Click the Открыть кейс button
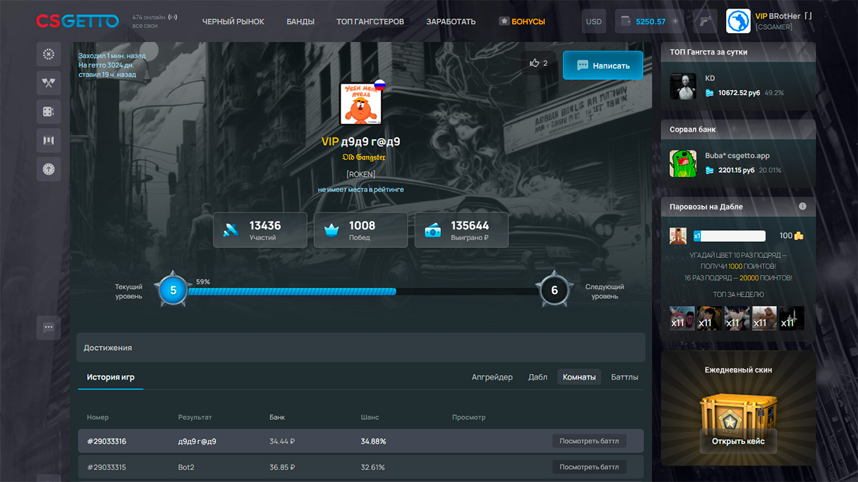The width and height of the screenshot is (858, 482). [x=738, y=441]
